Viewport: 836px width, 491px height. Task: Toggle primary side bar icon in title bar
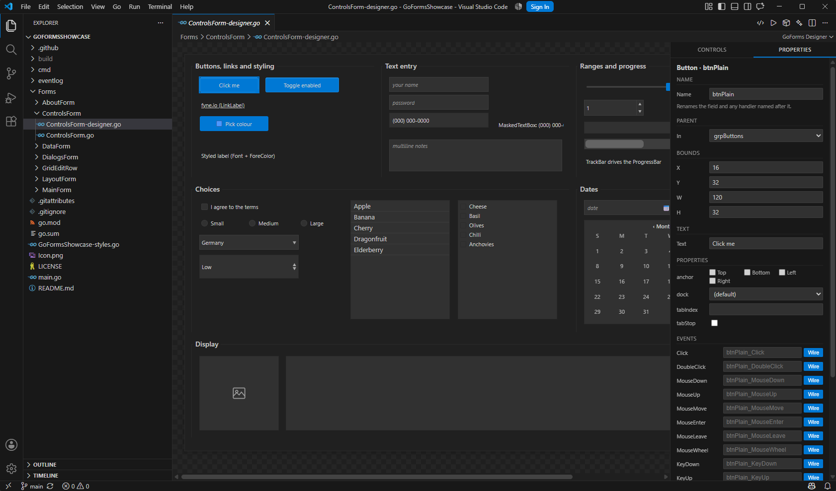pyautogui.click(x=722, y=6)
